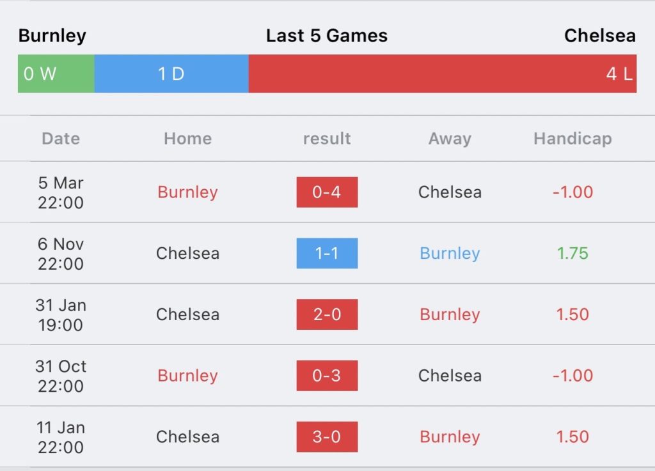Image resolution: width=655 pixels, height=471 pixels.
Task: Tap the 3-0 result badge
Action: [x=327, y=436]
